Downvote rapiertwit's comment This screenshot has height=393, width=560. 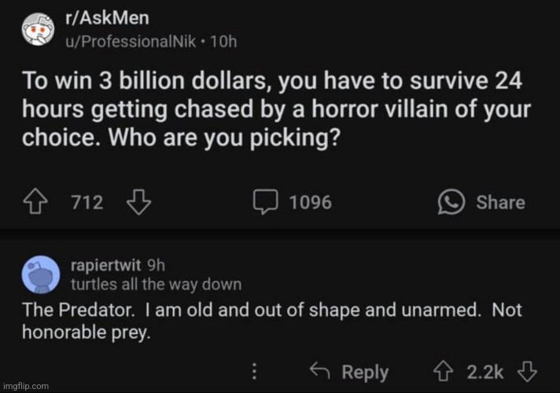527,372
